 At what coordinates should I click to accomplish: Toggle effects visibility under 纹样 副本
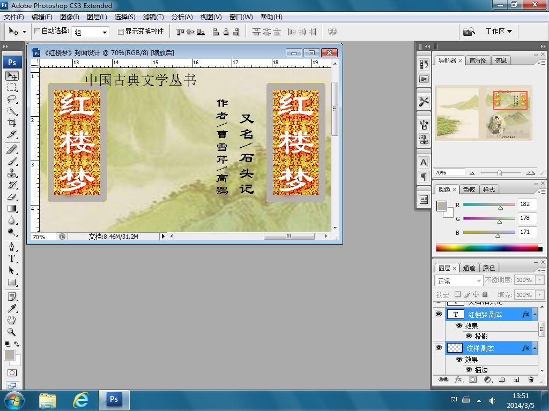pyautogui.click(x=459, y=359)
